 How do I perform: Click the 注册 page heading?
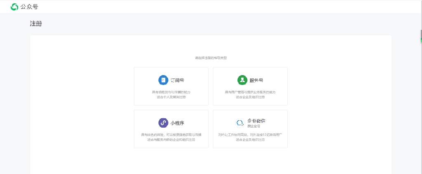pos(36,23)
